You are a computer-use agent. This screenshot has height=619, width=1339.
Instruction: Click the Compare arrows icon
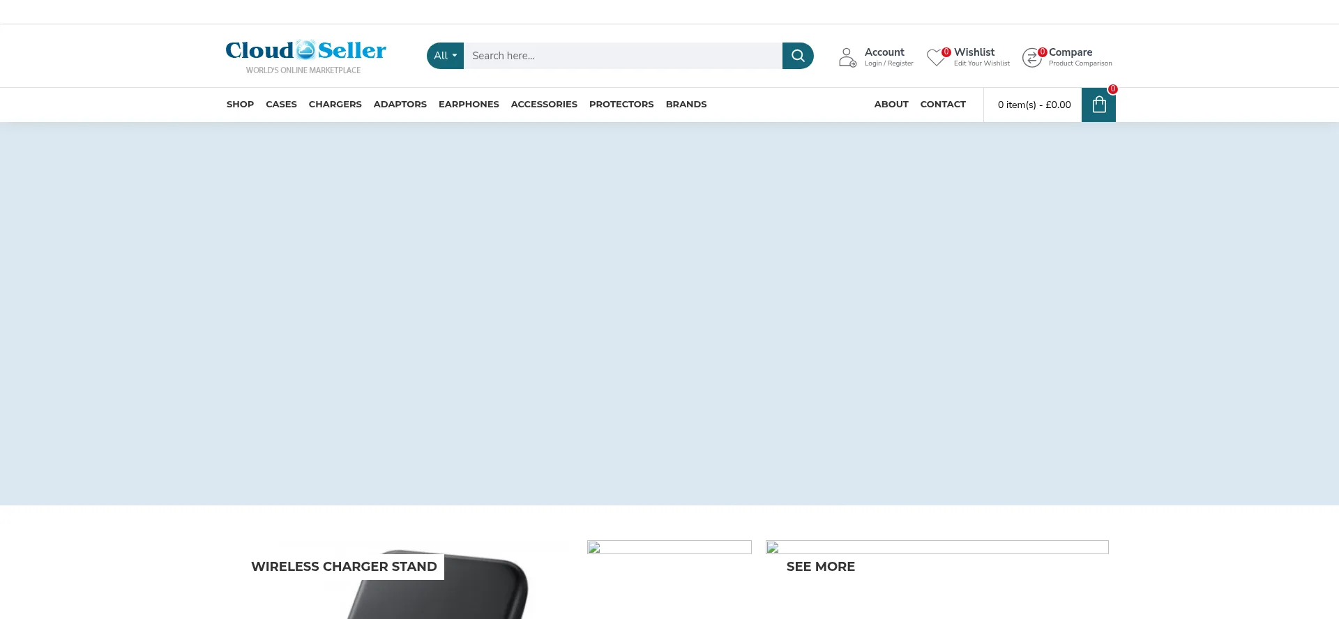(1031, 58)
